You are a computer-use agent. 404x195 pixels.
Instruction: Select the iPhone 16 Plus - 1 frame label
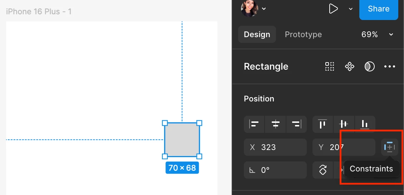[39, 11]
